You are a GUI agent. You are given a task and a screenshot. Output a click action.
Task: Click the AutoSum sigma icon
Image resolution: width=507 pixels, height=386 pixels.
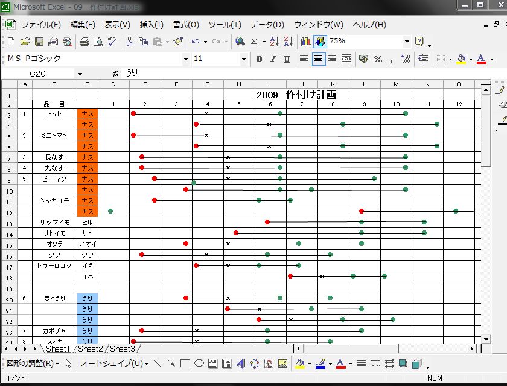click(254, 42)
